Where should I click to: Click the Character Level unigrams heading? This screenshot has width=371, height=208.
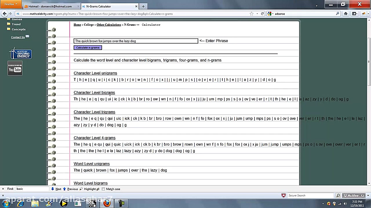tap(95, 73)
